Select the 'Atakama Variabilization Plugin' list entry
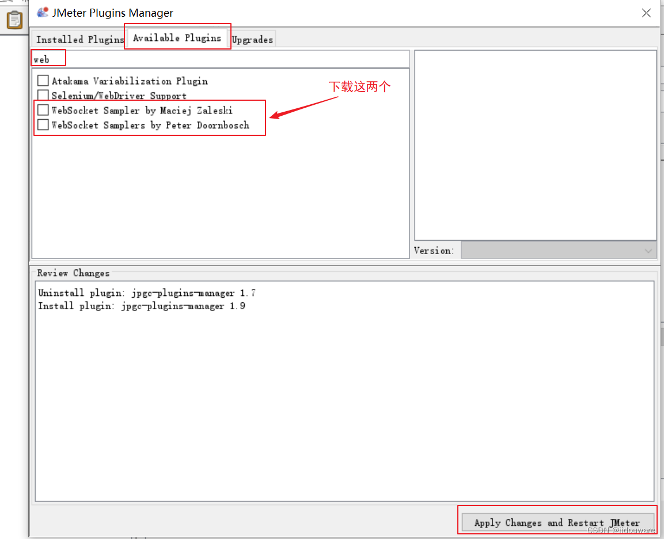This screenshot has height=539, width=664. (x=130, y=81)
